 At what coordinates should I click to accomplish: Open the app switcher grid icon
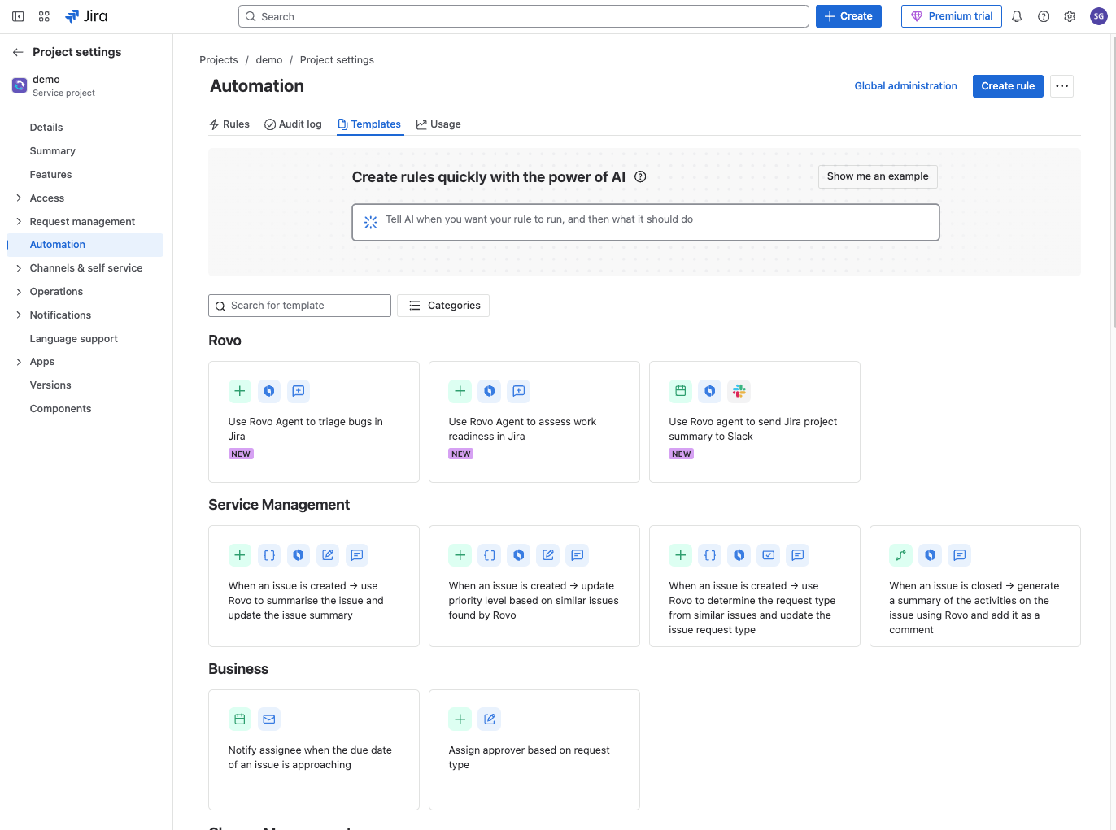pyautogui.click(x=44, y=16)
